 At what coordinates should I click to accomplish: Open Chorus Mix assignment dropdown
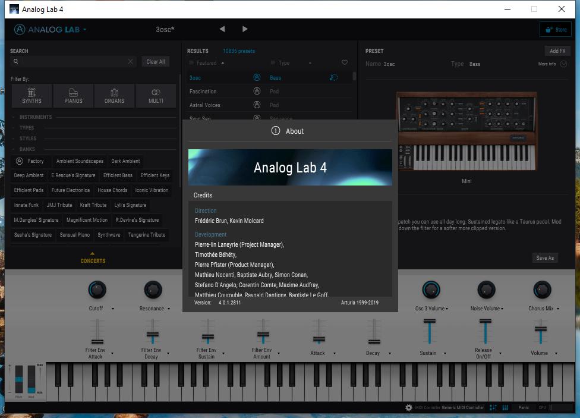pos(558,309)
